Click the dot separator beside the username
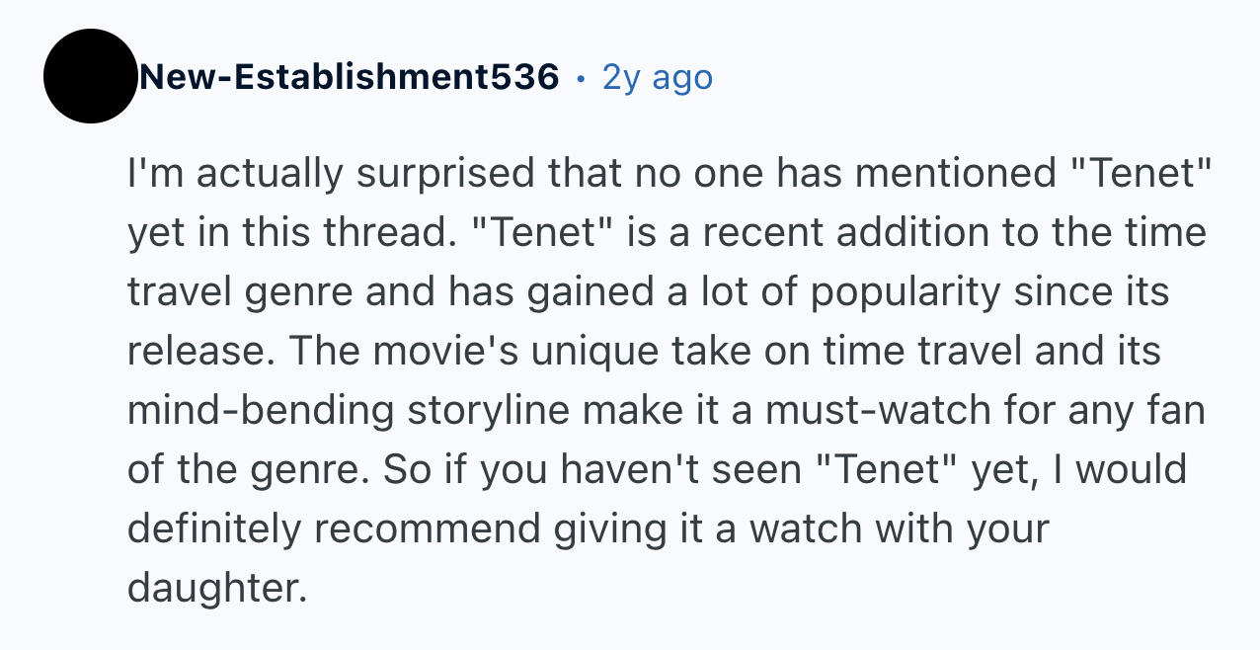This screenshot has width=1260, height=650. (x=582, y=76)
